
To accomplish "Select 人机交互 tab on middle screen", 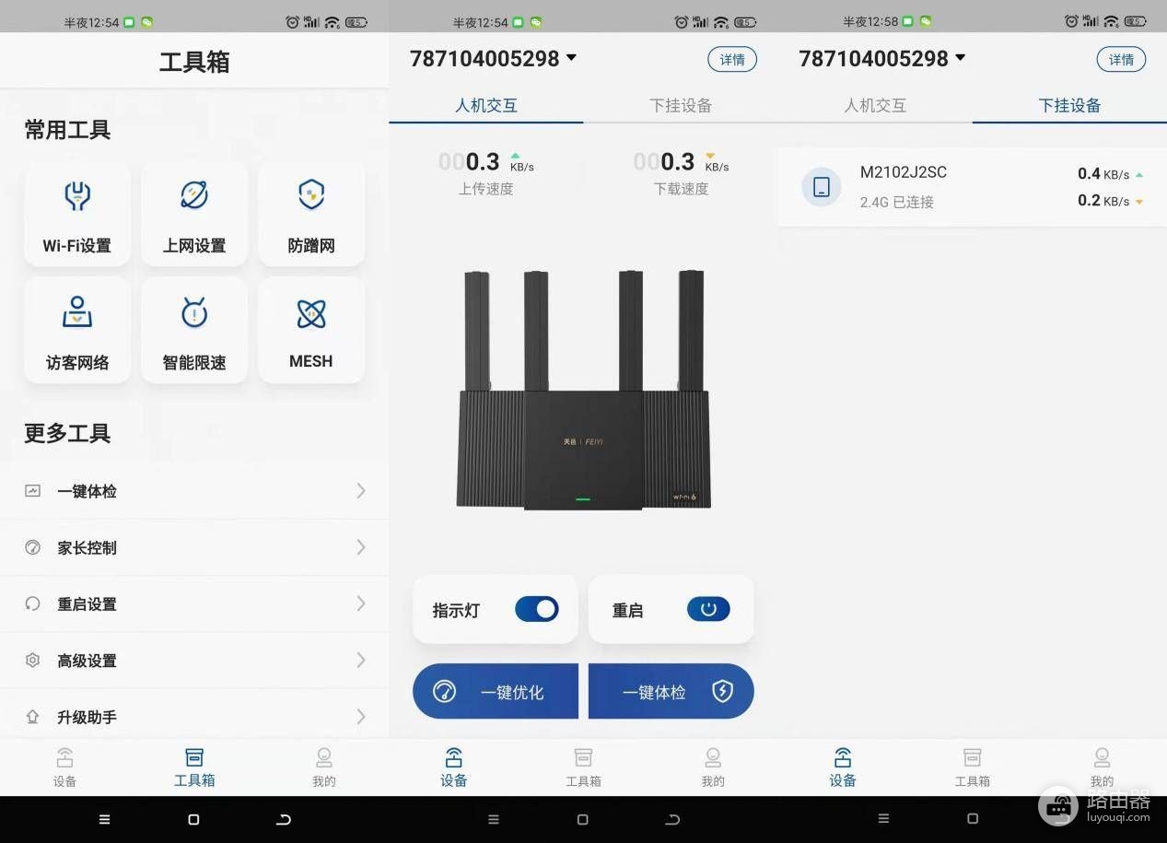I will [x=486, y=105].
